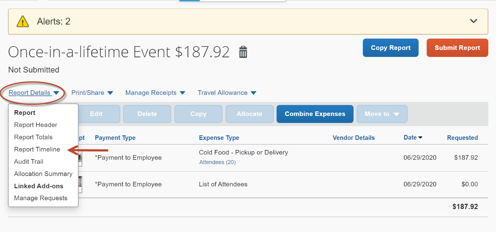
Task: Click the Allocate button
Action: pos(250,114)
